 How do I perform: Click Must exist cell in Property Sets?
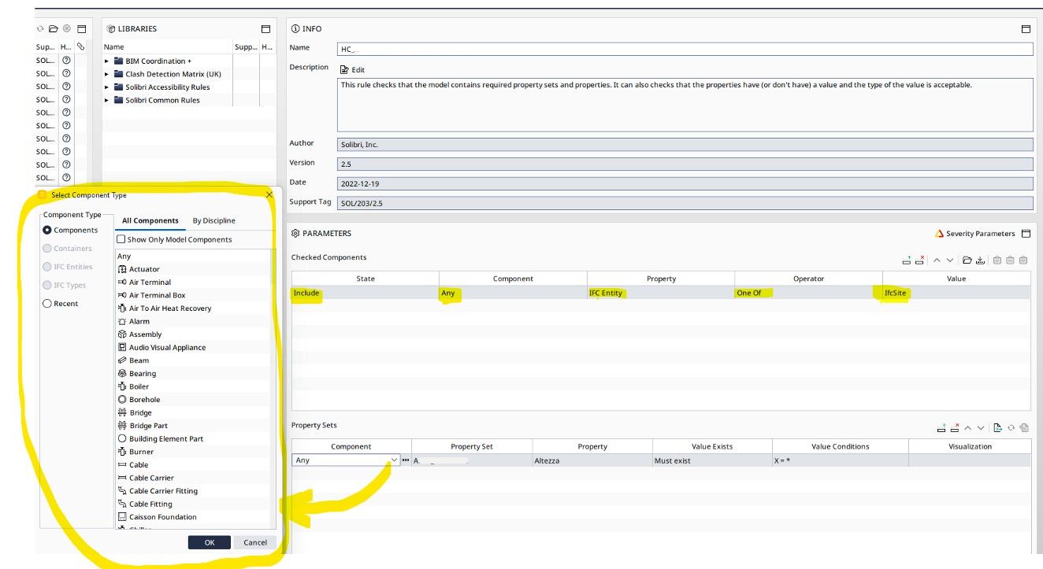pyautogui.click(x=712, y=460)
